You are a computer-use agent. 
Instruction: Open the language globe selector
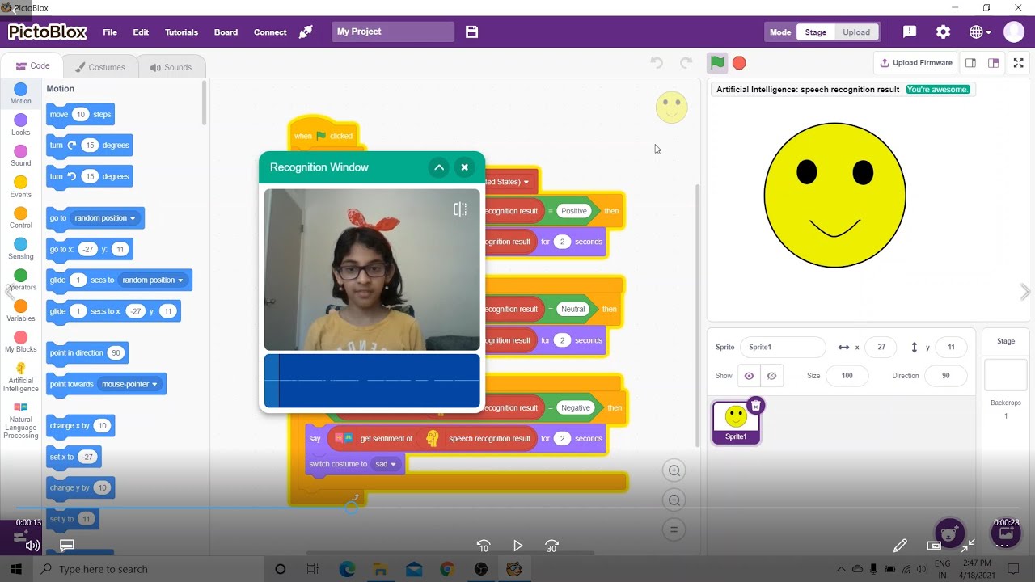(x=980, y=32)
